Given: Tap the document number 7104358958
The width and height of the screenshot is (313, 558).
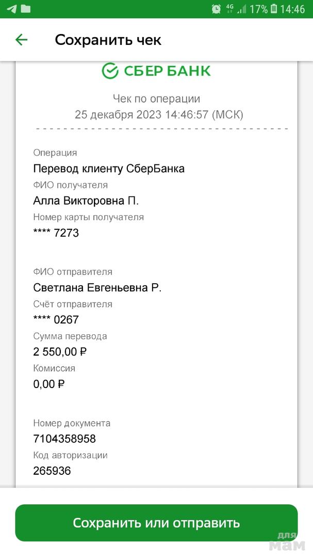Looking at the screenshot, I should [64, 439].
